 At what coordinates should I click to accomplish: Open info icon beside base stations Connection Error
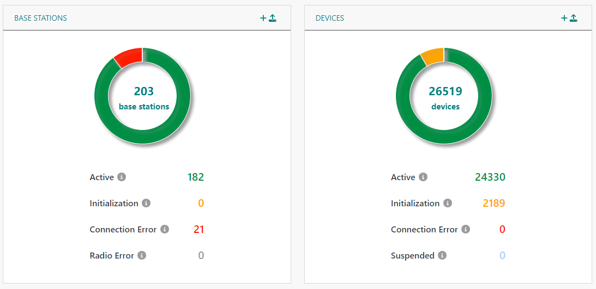165,229
